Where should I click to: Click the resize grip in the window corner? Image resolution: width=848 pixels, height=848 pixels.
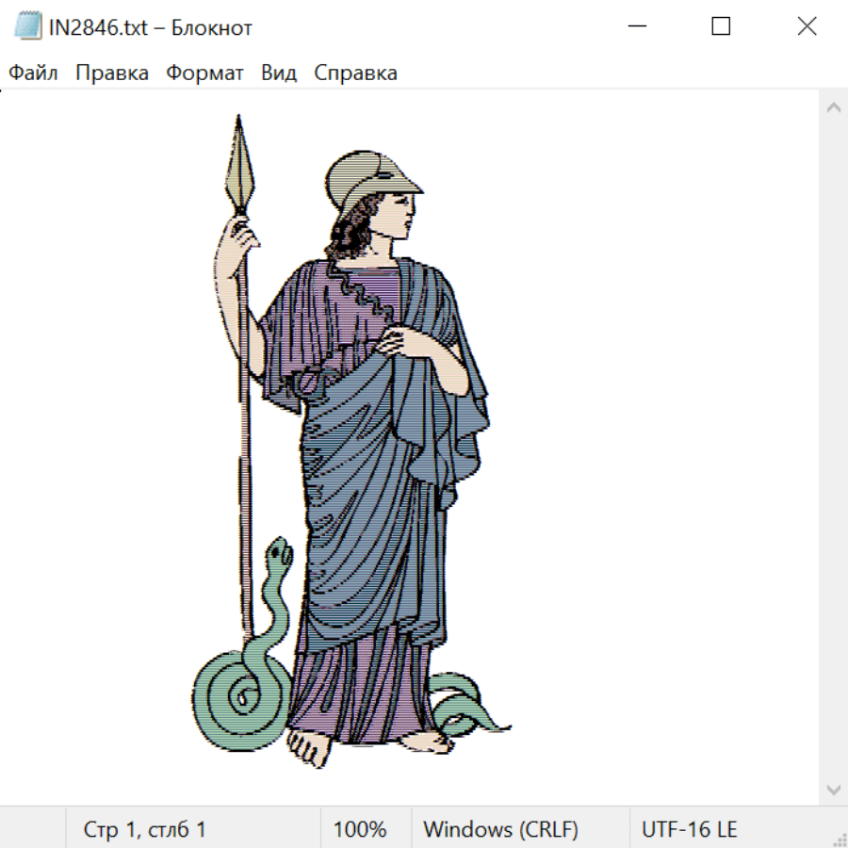(x=840, y=840)
